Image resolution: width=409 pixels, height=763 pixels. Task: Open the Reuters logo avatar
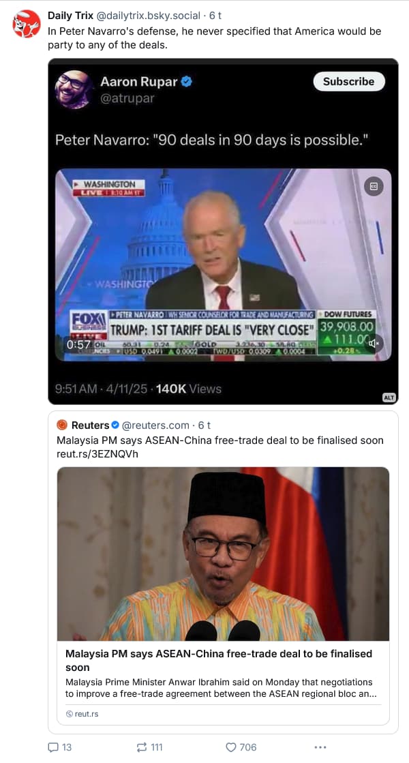62,425
